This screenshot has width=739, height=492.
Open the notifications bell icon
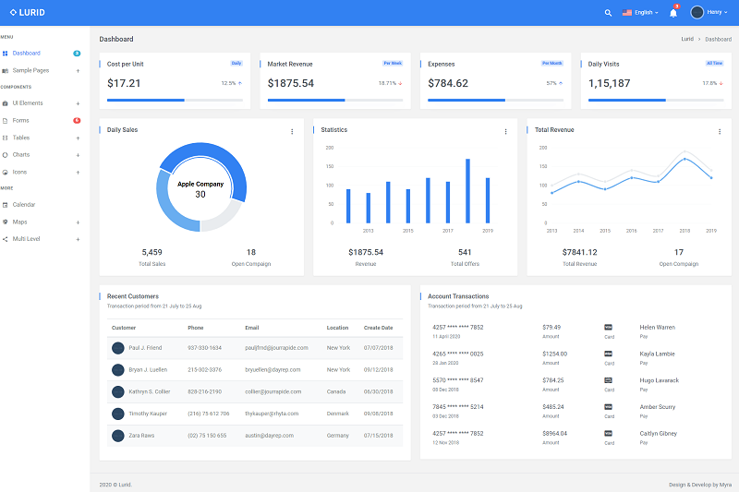coord(673,13)
